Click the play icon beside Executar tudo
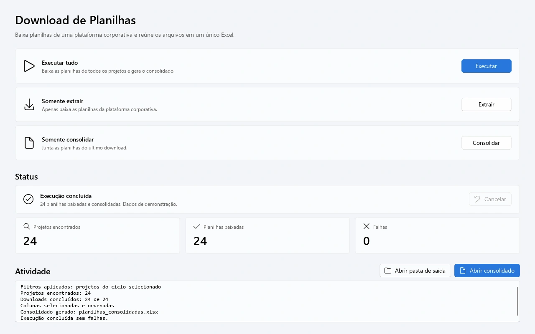535x334 pixels. coord(29,66)
